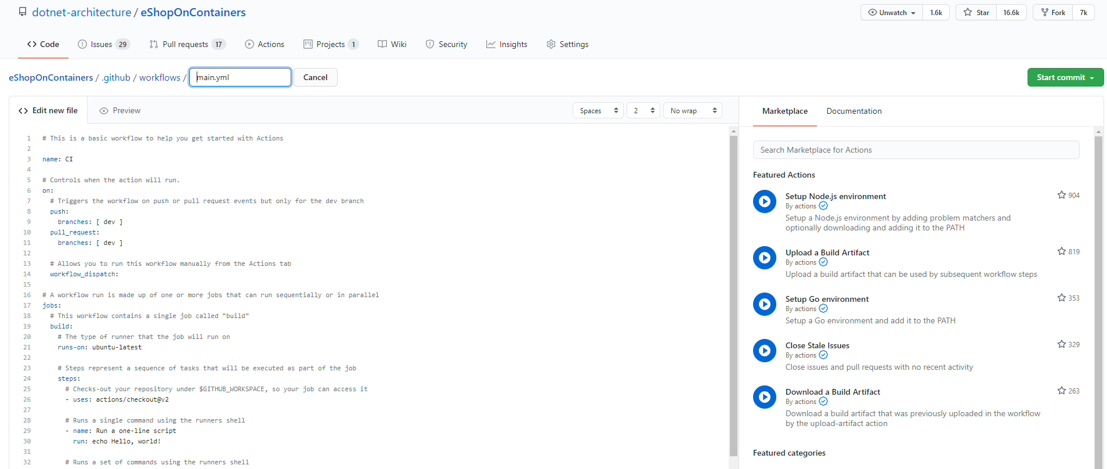Click the Start commit dropdown button

click(1065, 77)
